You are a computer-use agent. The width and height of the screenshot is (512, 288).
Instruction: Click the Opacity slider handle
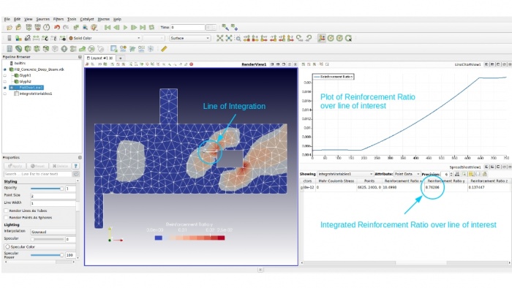click(61, 189)
